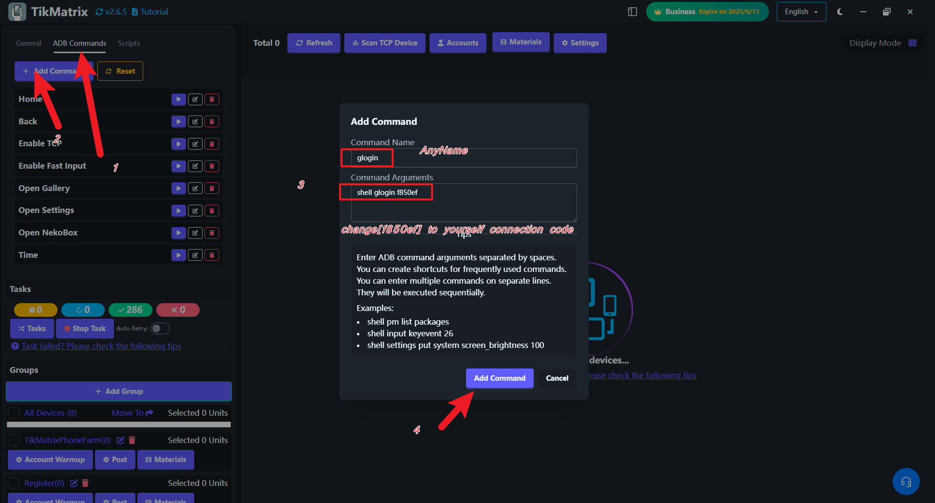Click the Reset commands button
The width and height of the screenshot is (935, 503).
pyautogui.click(x=120, y=71)
